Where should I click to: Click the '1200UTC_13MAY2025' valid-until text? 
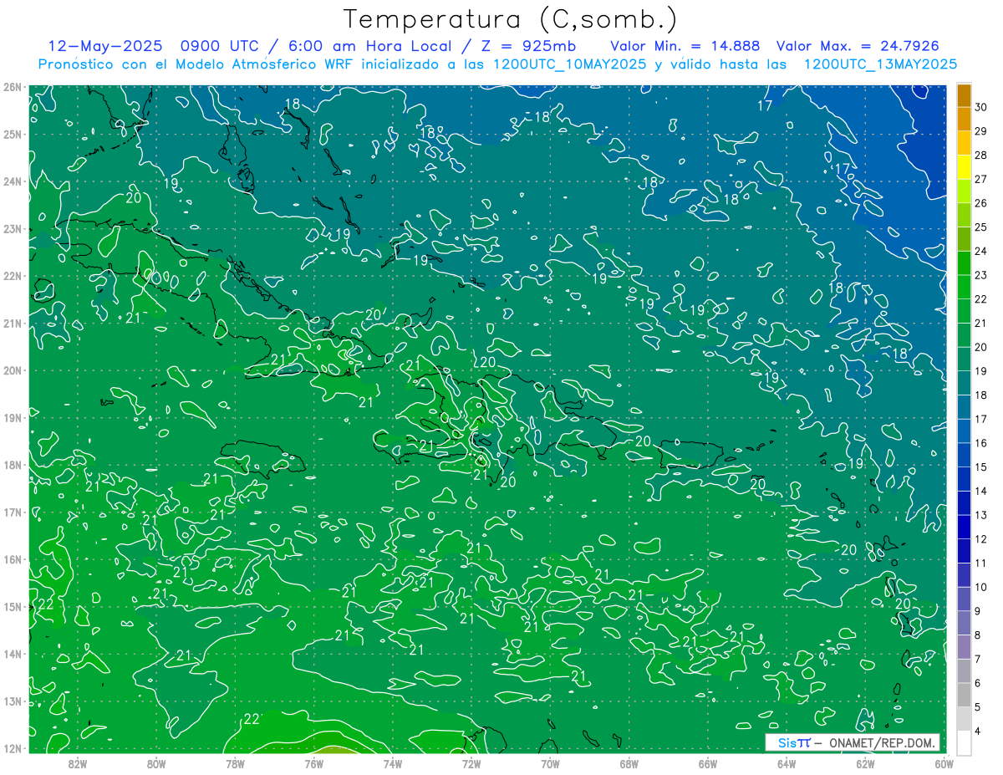tap(880, 64)
